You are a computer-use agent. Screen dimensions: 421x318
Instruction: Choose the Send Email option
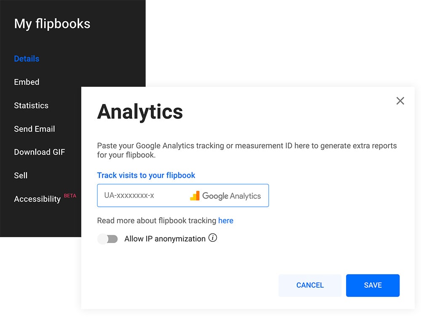click(x=35, y=129)
